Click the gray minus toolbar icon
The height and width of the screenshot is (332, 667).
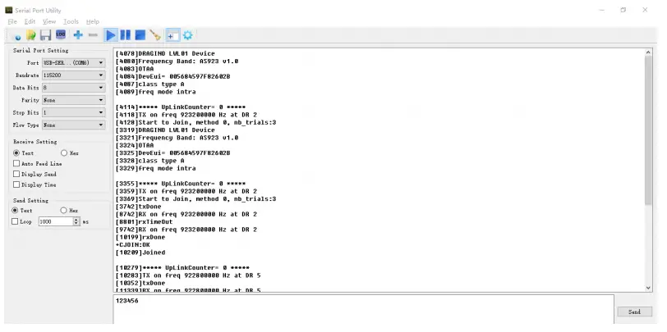click(x=93, y=34)
